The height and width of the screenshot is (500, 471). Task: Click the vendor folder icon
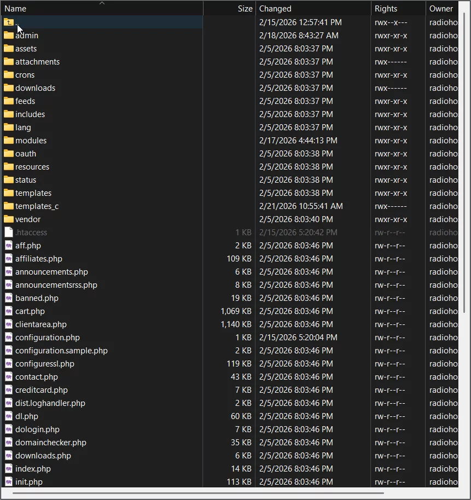click(9, 219)
